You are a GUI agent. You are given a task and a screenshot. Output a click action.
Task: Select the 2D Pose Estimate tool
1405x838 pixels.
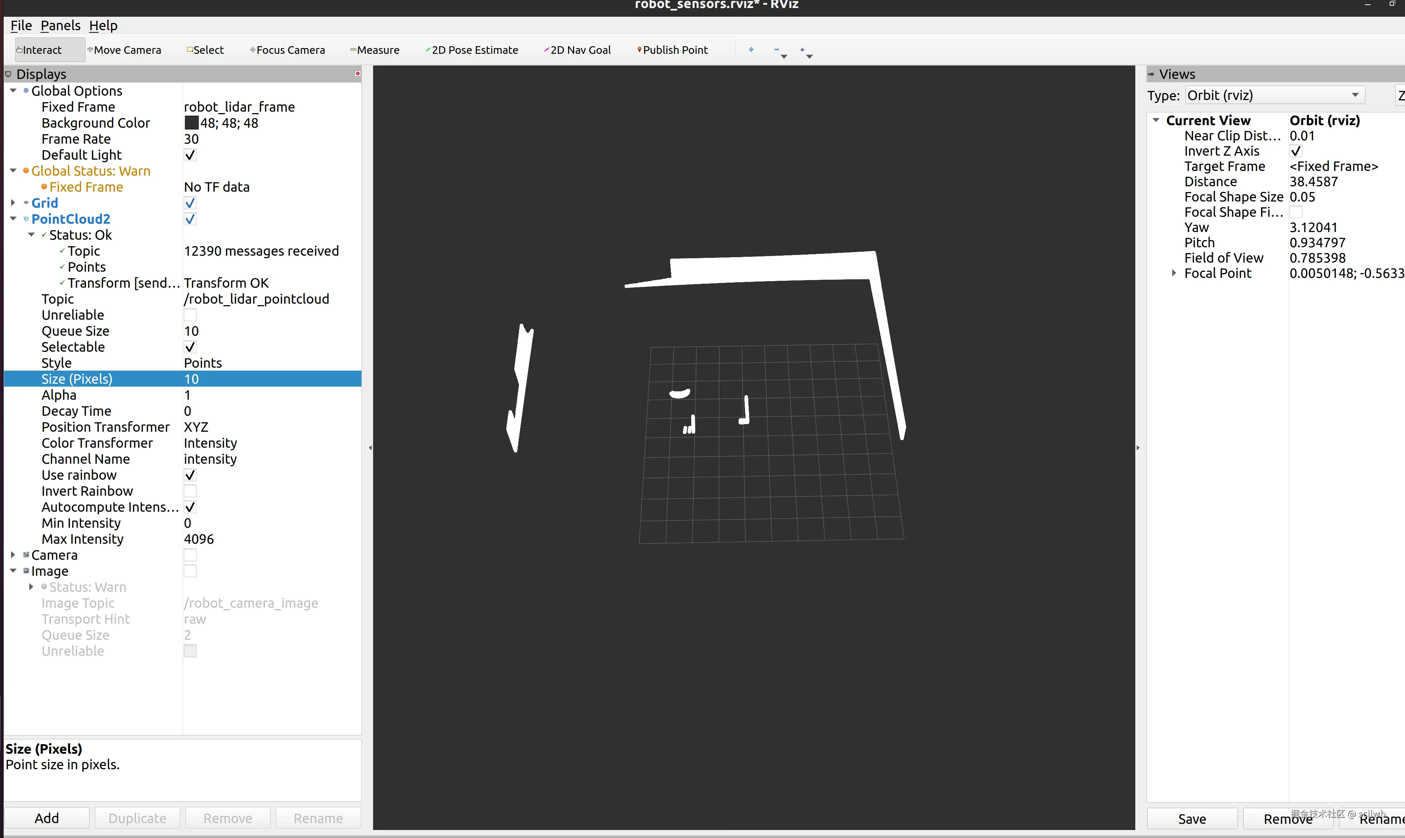(472, 50)
